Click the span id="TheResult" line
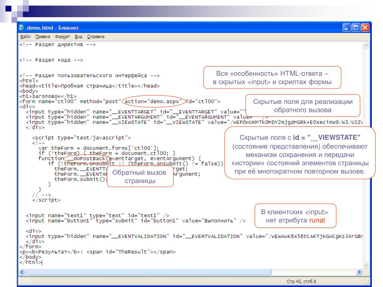Screen dimensions: 383x287 pos(98,252)
